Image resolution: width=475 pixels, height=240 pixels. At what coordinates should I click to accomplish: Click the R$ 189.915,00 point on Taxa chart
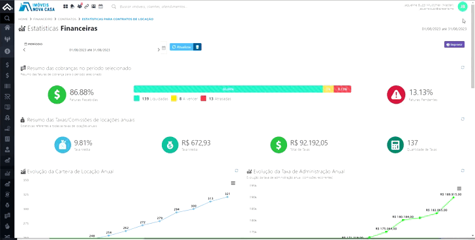tap(453, 198)
